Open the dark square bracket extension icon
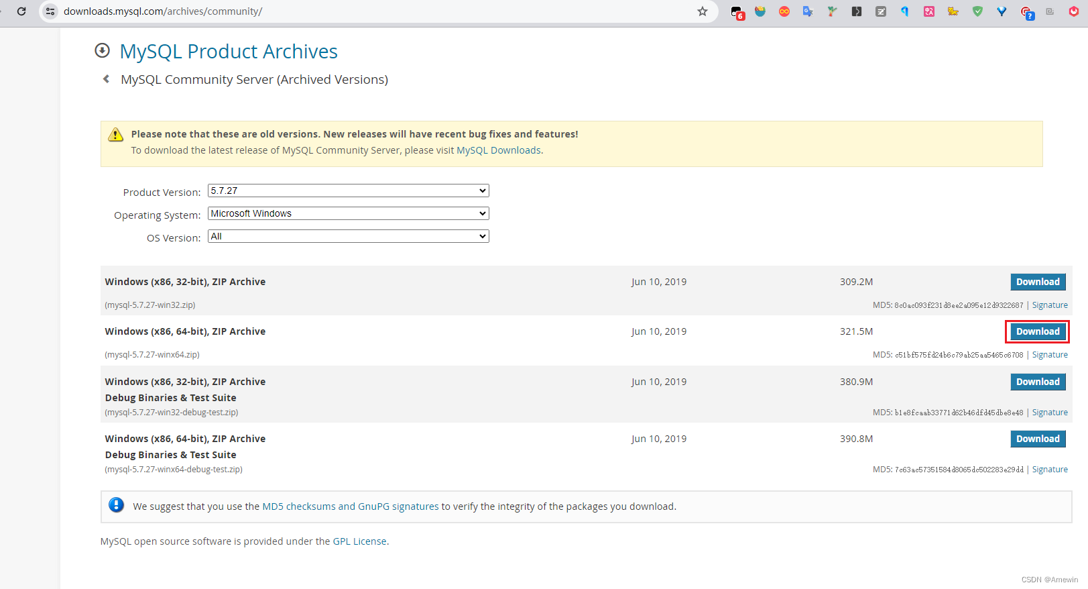This screenshot has height=589, width=1088. (857, 11)
